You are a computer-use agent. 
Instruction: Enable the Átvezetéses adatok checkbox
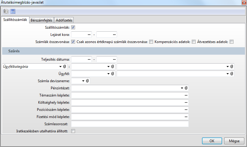[x=232, y=42]
